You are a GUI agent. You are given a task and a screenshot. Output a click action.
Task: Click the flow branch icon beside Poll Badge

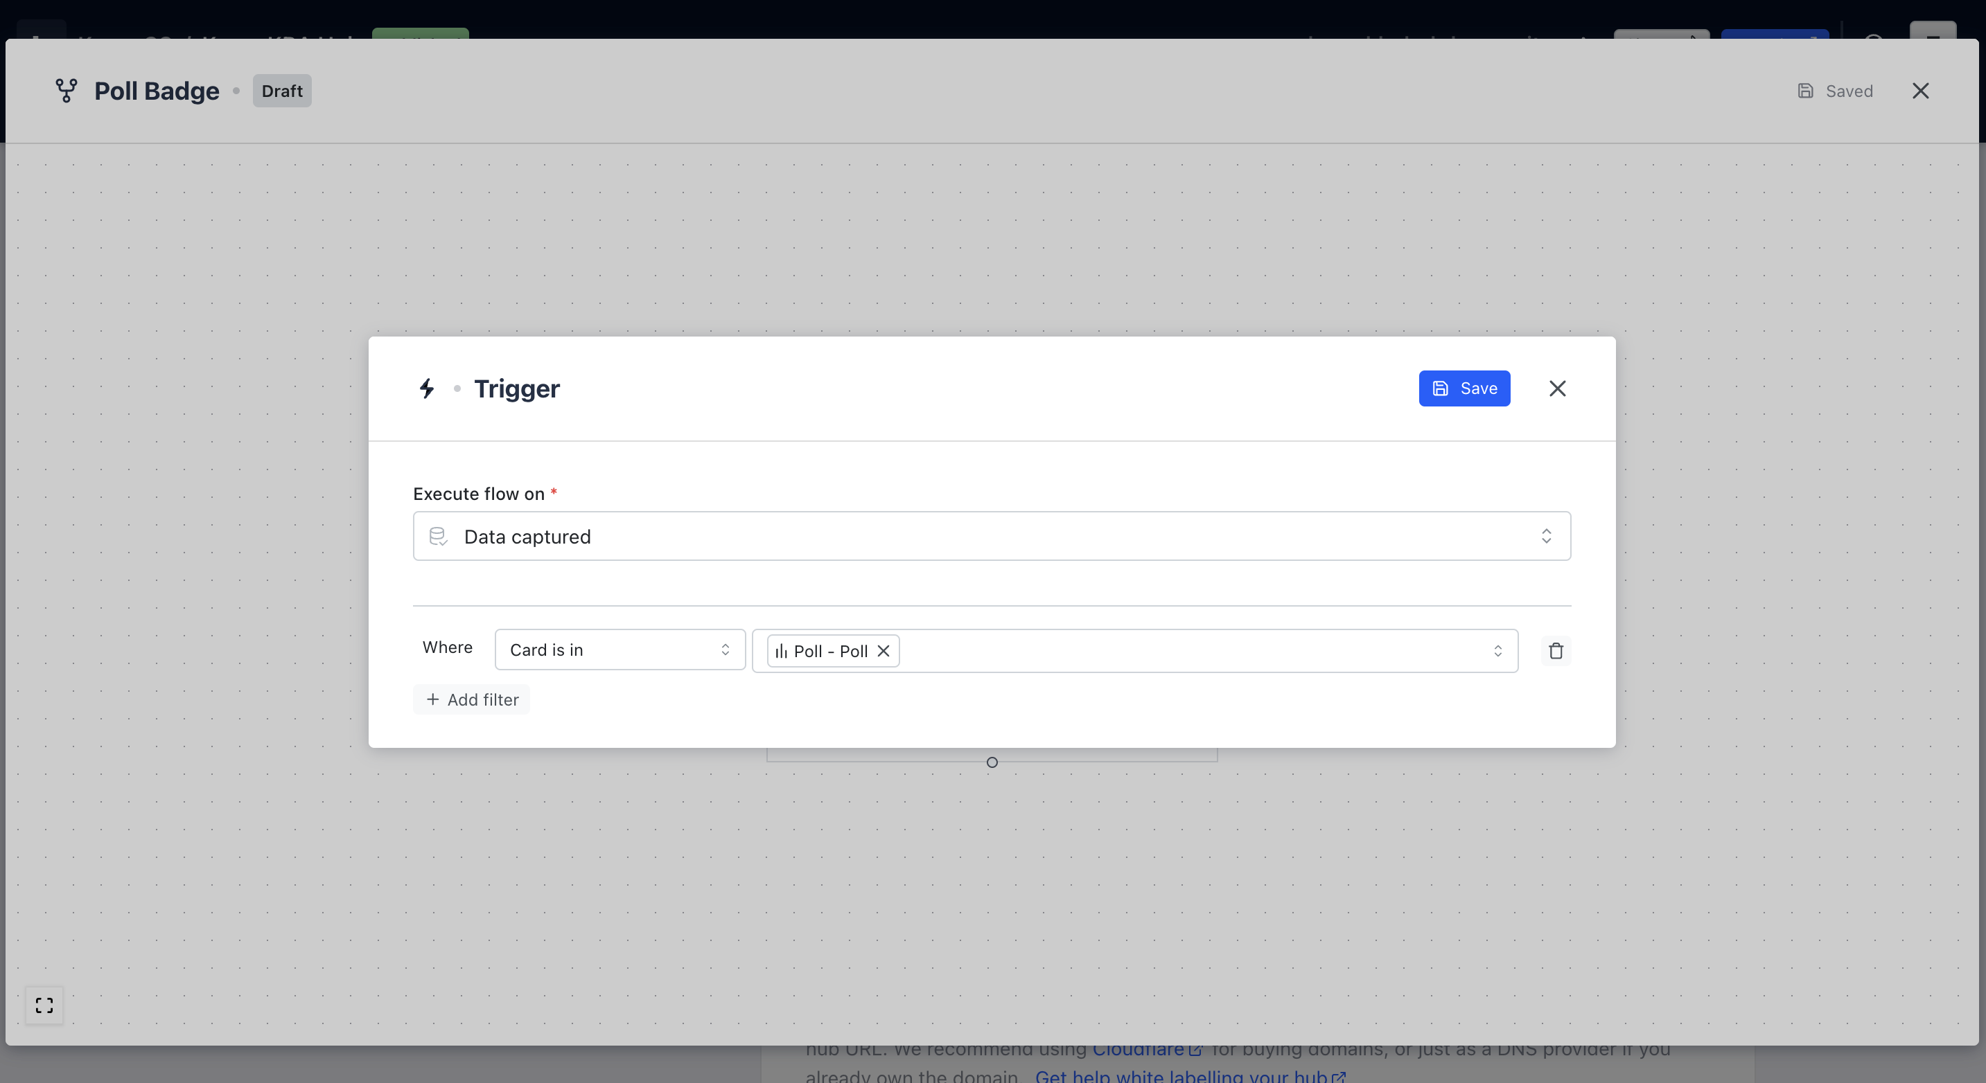point(67,91)
